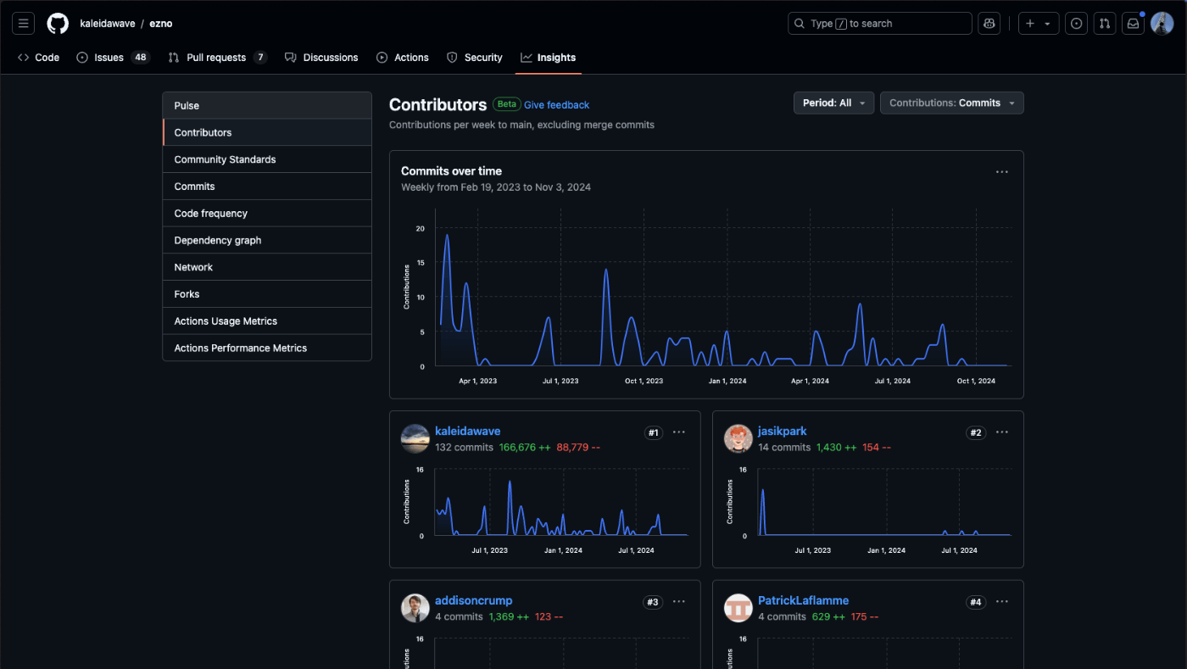Viewport: 1187px width, 669px height.
Task: Click addisoncrump contributor avatar
Action: click(x=415, y=608)
